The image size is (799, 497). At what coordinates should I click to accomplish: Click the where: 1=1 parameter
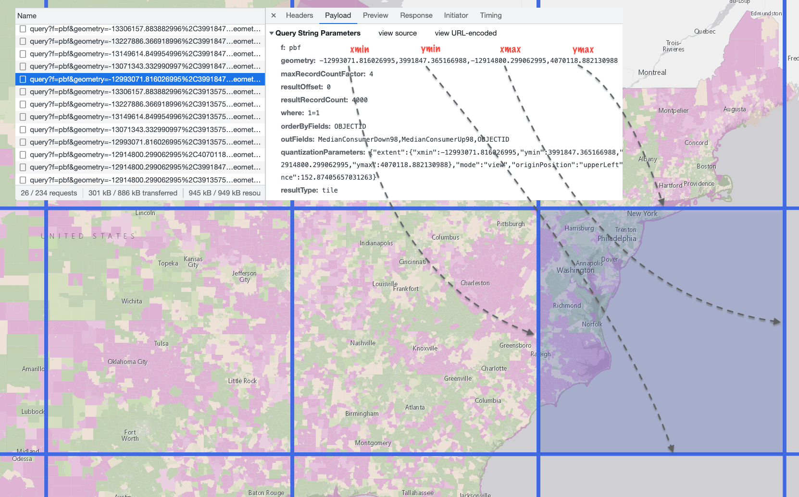click(x=300, y=113)
